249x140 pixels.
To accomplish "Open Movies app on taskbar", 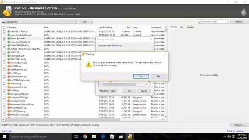I will 121,136.
